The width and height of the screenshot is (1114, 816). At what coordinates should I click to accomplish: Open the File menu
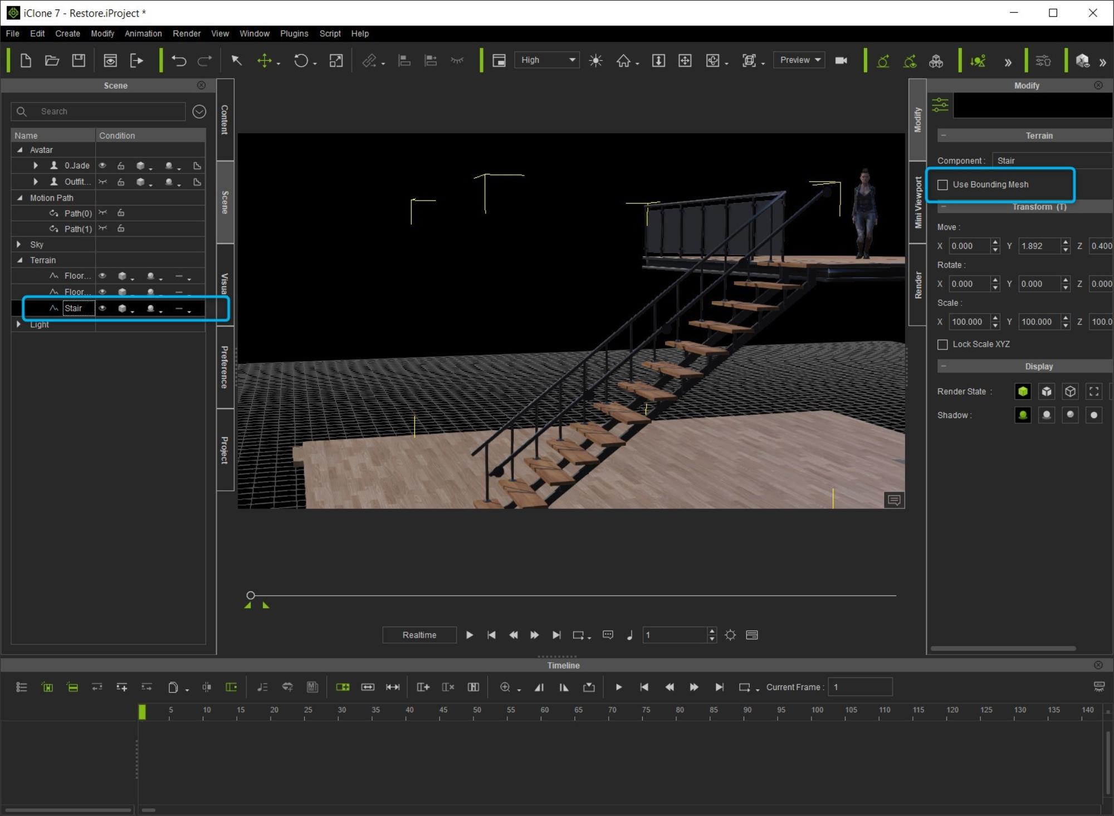pyautogui.click(x=12, y=33)
